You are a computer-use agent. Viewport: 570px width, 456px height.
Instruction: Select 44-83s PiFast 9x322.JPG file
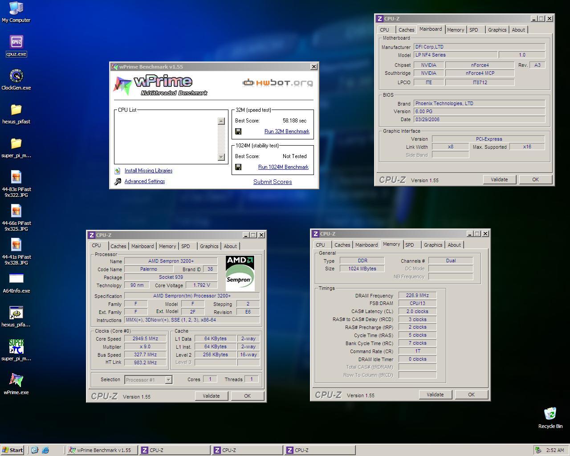pos(16,184)
